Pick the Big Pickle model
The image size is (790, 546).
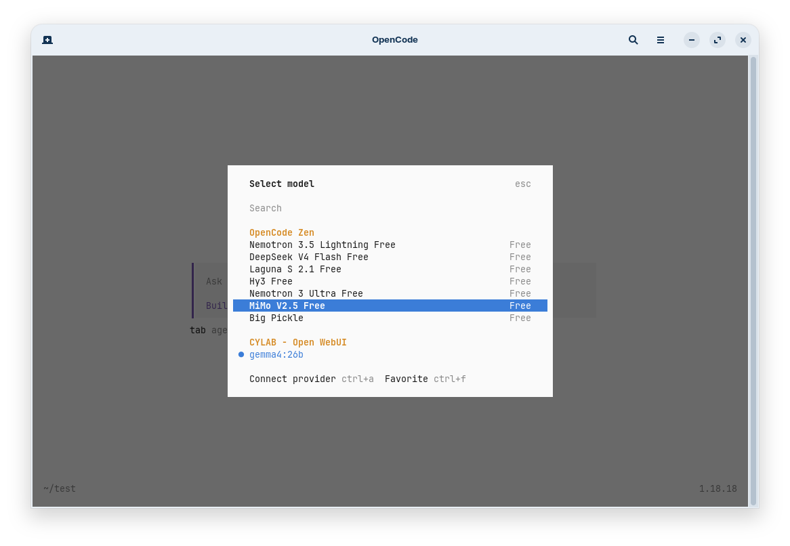tap(390, 318)
